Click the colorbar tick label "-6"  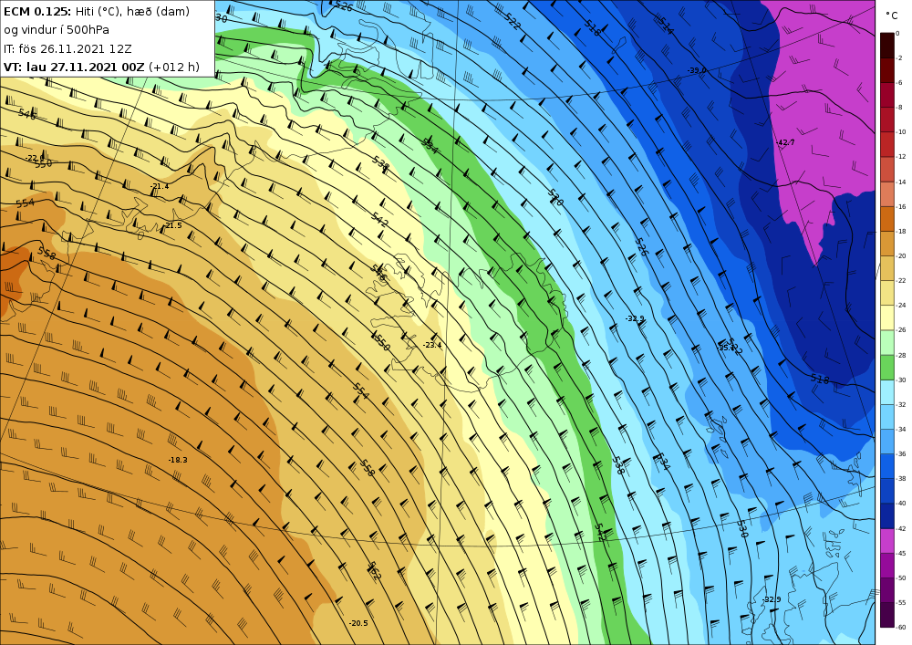click(900, 83)
